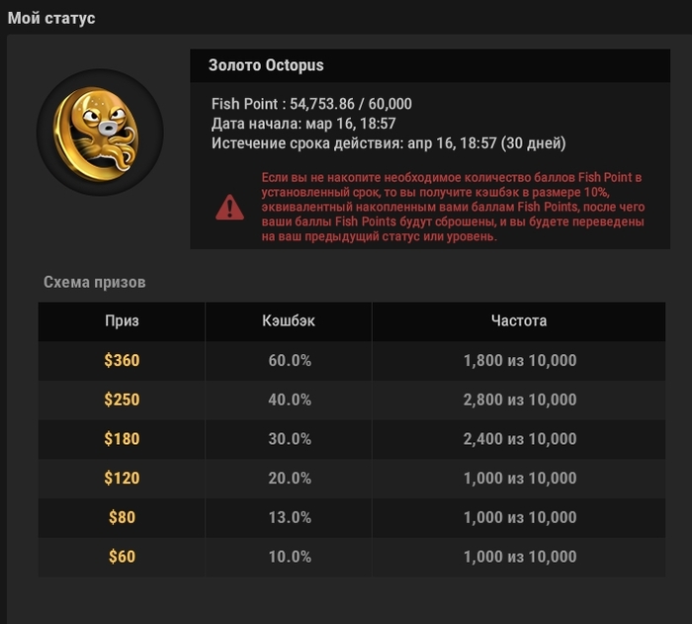Select the $250 prize cell
The height and width of the screenshot is (624, 692).
[122, 400]
